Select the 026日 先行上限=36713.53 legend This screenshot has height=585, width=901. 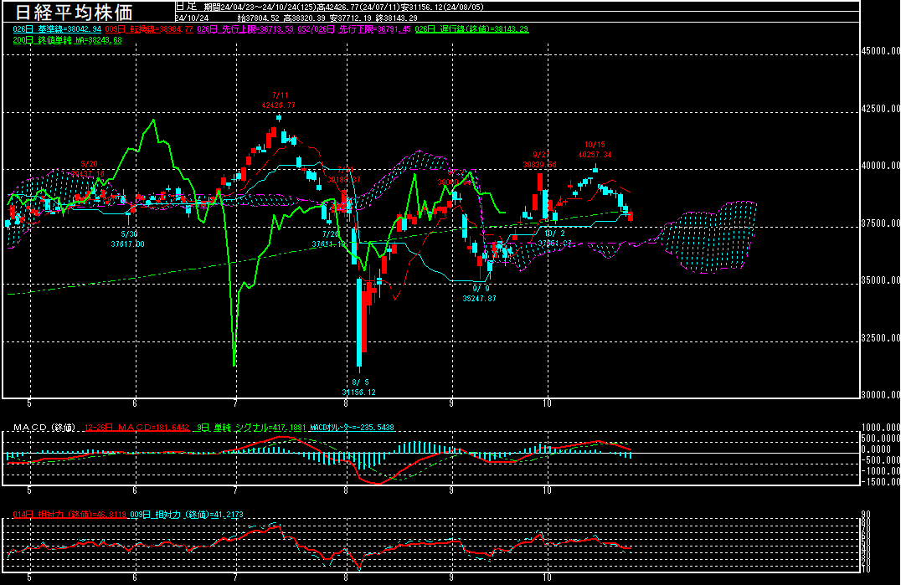coord(245,29)
